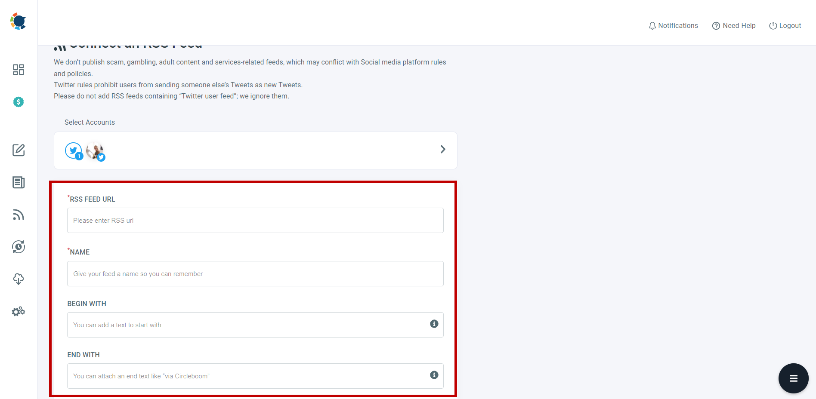Viewport: 816px width, 399px height.
Task: Click the Begin With text field
Action: [255, 325]
